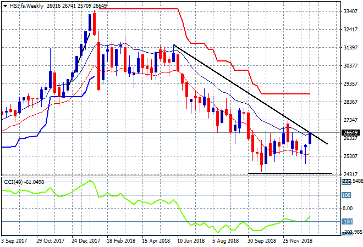
Task: Click date label 15 Apr 2018
Action: coord(156,241)
